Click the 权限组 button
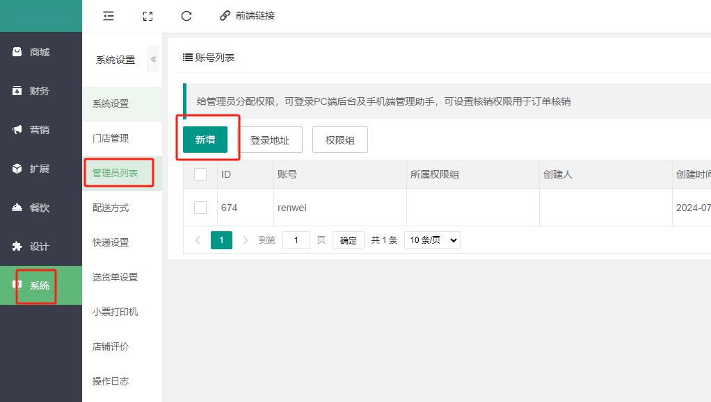Viewport: 711px width, 402px height. 339,140
